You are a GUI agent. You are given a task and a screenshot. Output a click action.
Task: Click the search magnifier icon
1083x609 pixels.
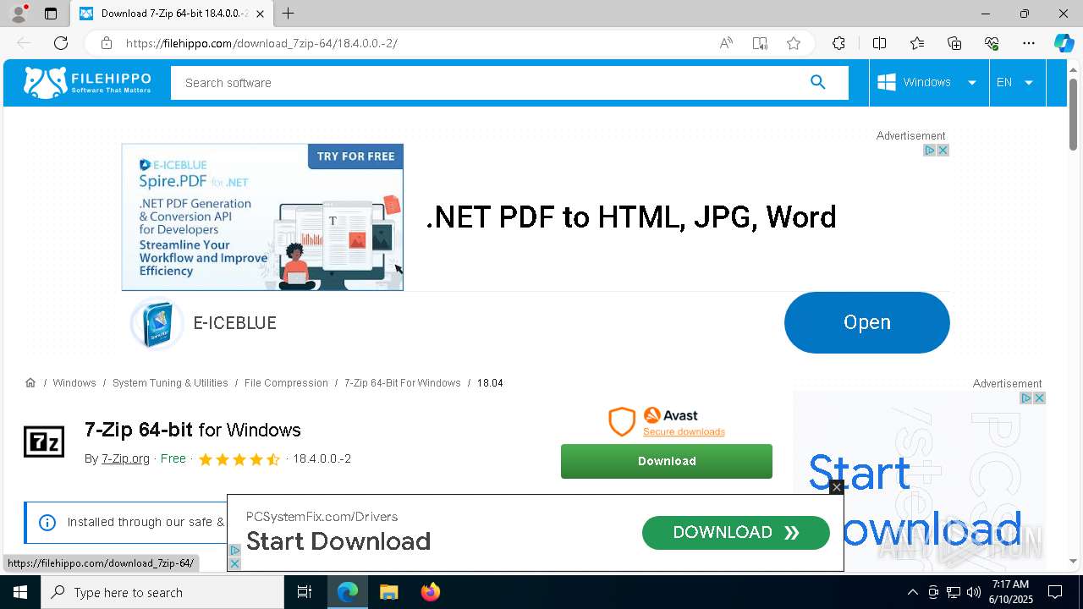tap(817, 82)
